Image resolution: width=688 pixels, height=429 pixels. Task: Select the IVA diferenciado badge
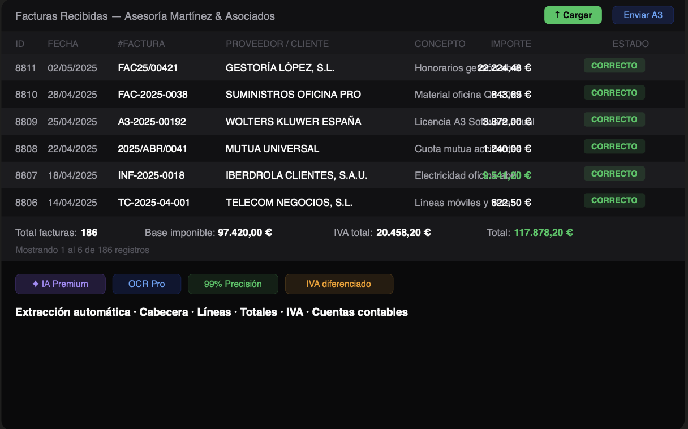(339, 284)
